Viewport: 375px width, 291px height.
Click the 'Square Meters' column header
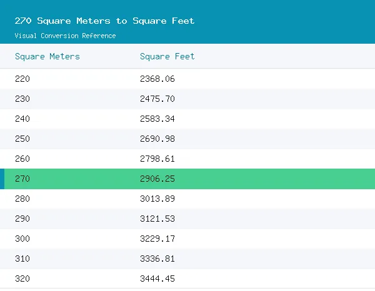[47, 56]
